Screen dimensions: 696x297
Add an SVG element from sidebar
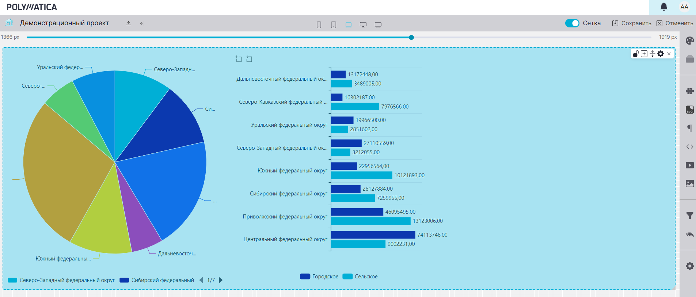point(689,110)
